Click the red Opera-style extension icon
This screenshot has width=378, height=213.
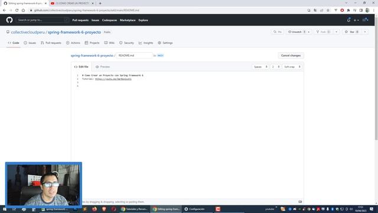[342, 11]
